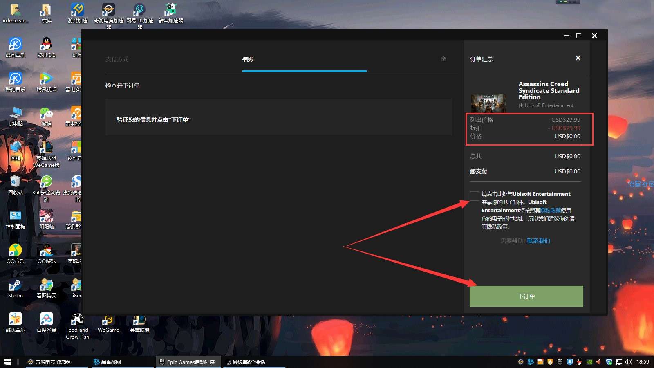Launch 360安全浏览器 from the desktop

coord(47,188)
